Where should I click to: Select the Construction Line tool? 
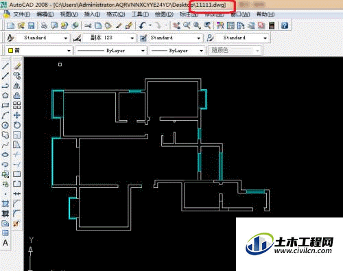pyautogui.click(x=5, y=76)
